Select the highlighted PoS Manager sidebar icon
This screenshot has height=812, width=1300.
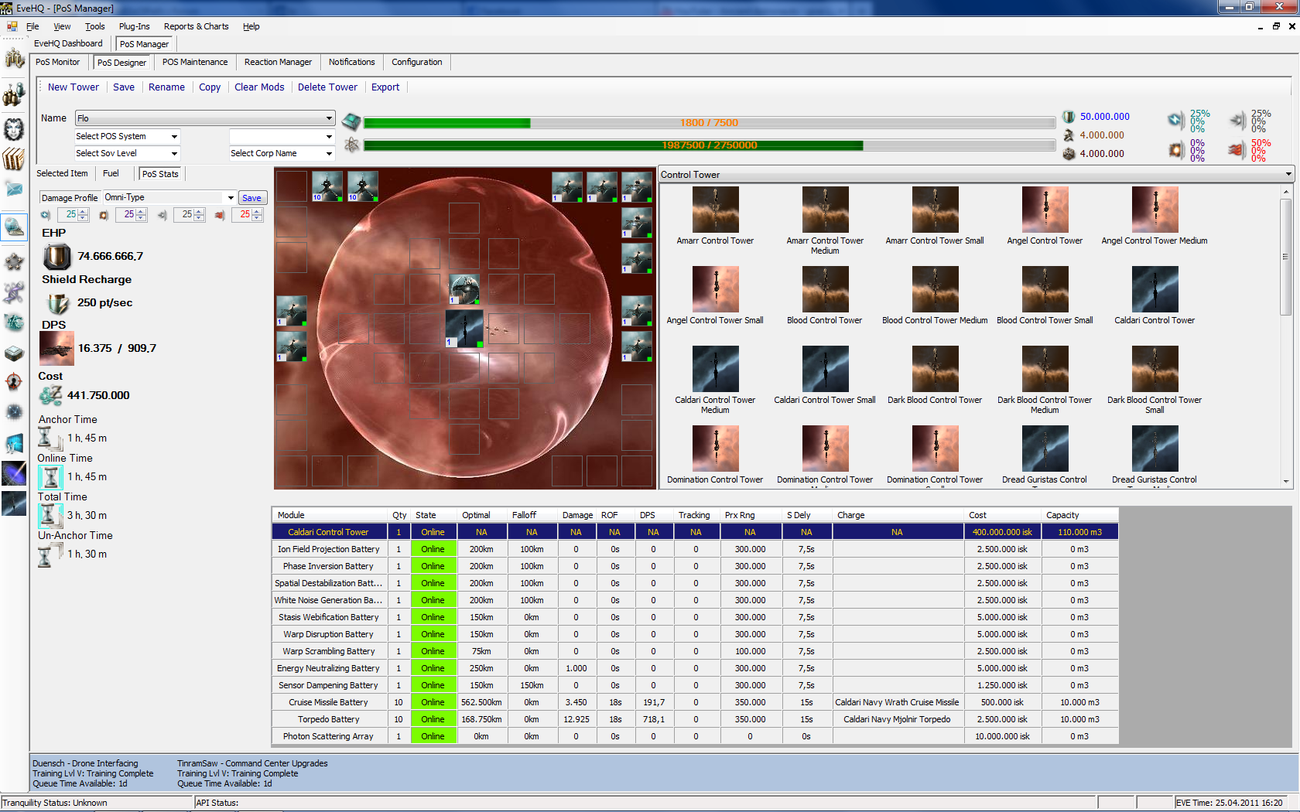[x=14, y=227]
